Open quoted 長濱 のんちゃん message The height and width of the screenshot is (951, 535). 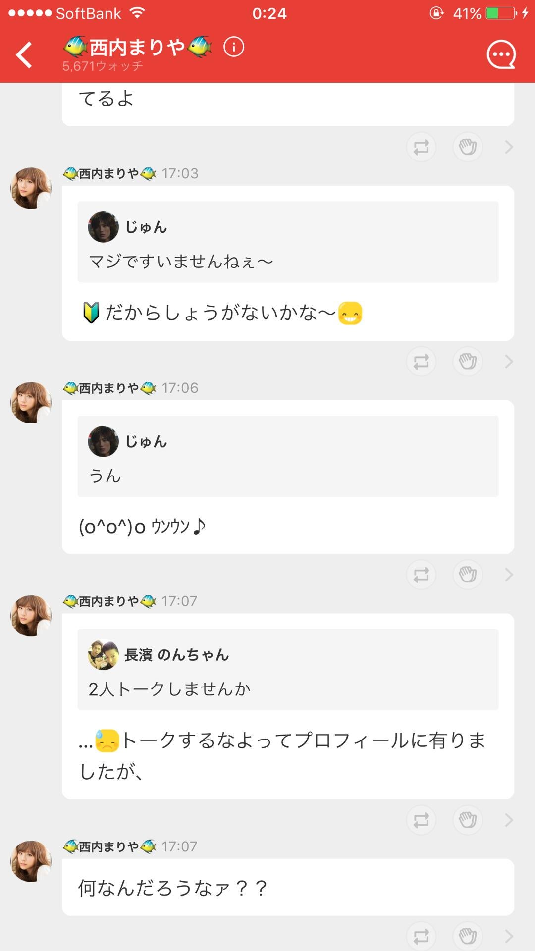coord(288,669)
